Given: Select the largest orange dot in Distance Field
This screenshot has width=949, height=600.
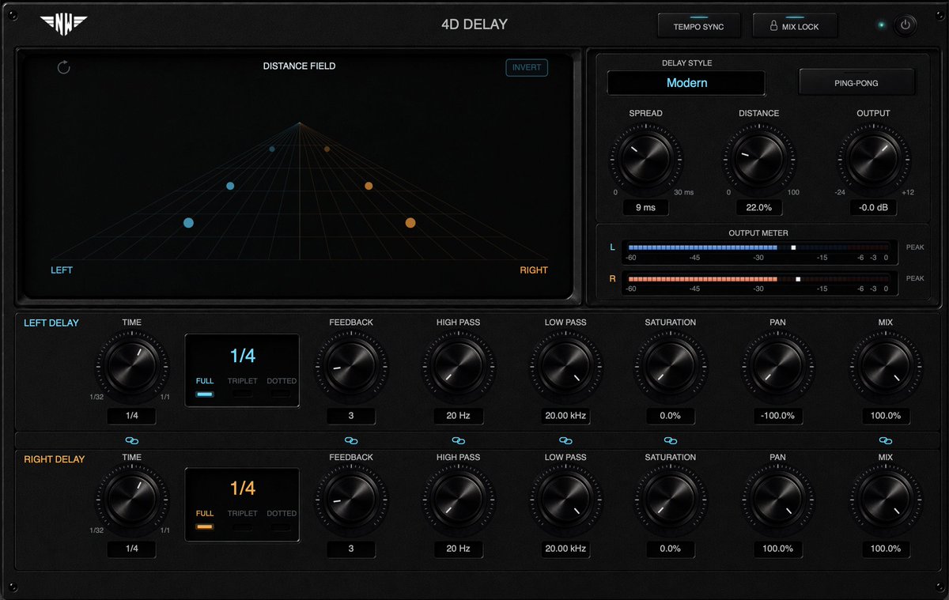Looking at the screenshot, I should 410,223.
